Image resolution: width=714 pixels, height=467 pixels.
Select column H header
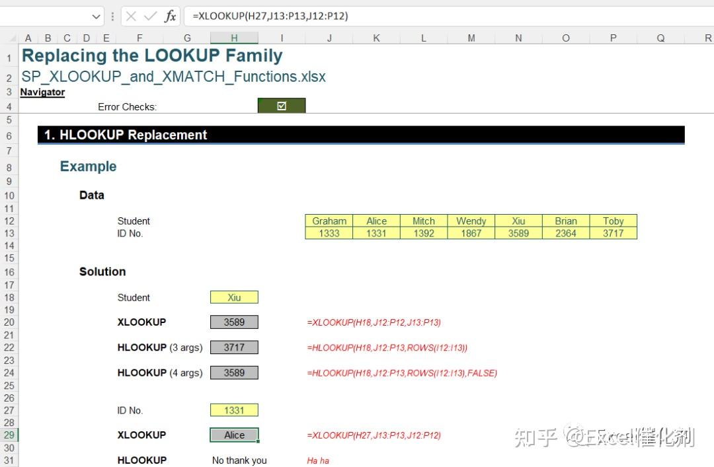(x=234, y=38)
